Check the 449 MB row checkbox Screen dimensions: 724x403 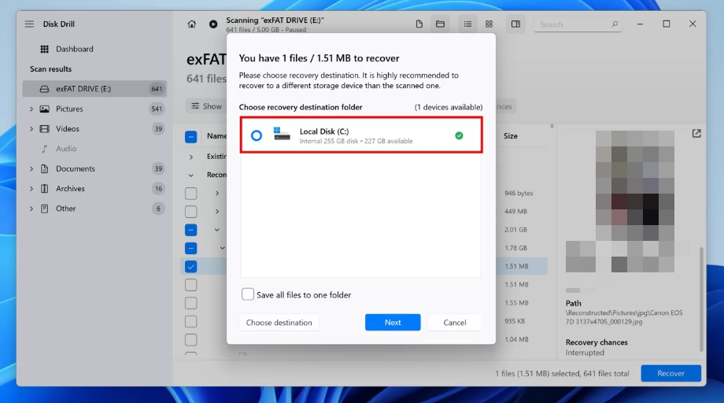point(190,212)
